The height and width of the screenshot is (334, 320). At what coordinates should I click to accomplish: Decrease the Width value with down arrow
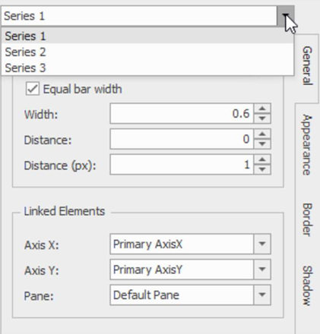click(262, 118)
